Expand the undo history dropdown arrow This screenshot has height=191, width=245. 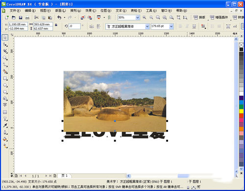tap(65, 18)
